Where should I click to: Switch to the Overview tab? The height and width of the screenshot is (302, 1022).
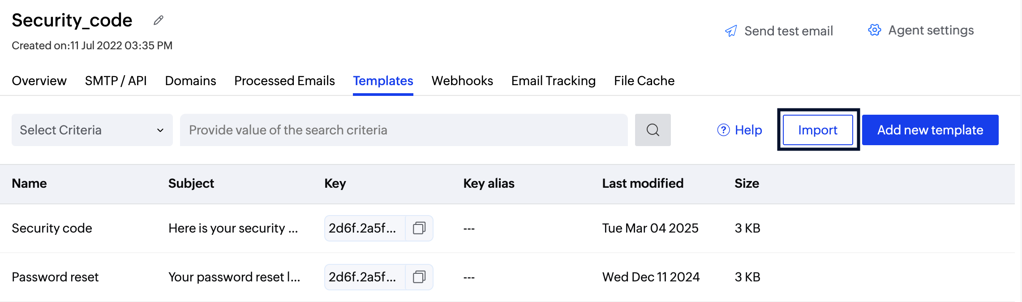(x=39, y=81)
